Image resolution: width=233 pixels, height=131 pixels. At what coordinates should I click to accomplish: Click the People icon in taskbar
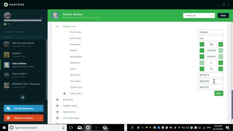click(132, 128)
